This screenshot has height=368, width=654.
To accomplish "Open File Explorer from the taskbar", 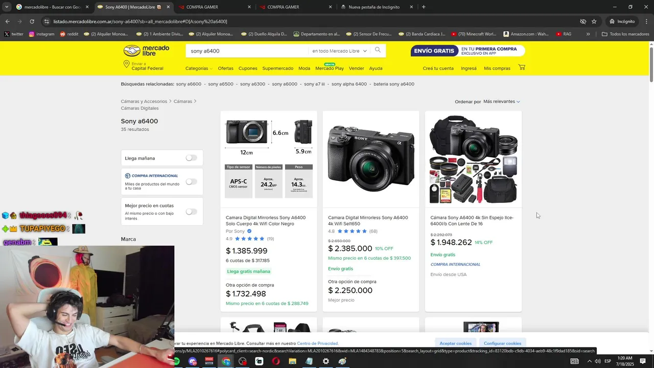I will point(292,361).
